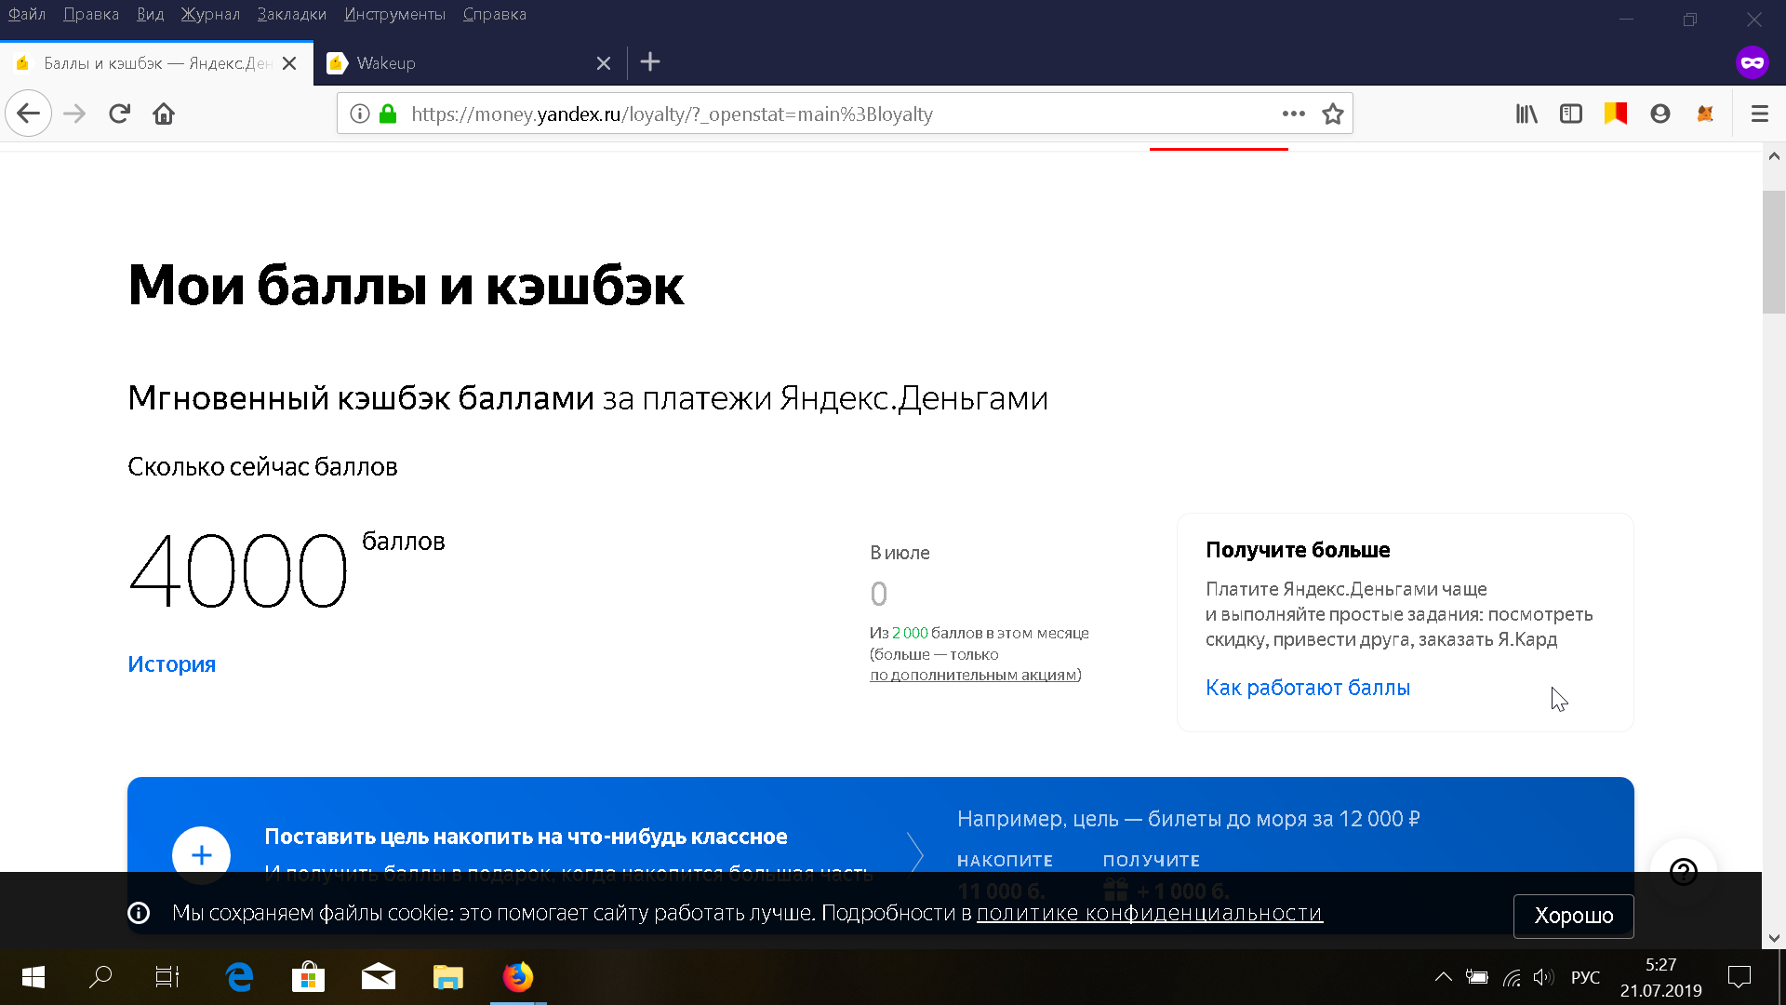The height and width of the screenshot is (1005, 1786).
Task: Expand hidden system tray icons
Action: (x=1443, y=977)
